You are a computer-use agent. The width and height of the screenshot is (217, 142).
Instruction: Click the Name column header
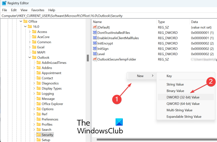97,22
